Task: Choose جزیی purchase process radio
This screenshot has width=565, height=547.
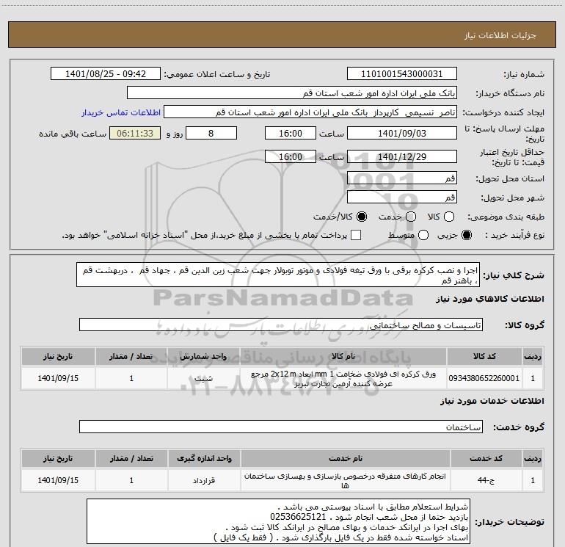Action: pos(467,235)
